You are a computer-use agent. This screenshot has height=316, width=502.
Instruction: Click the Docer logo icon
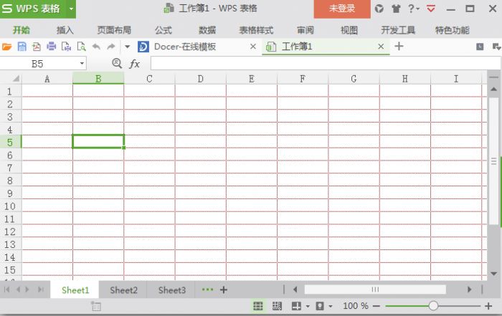pos(143,47)
